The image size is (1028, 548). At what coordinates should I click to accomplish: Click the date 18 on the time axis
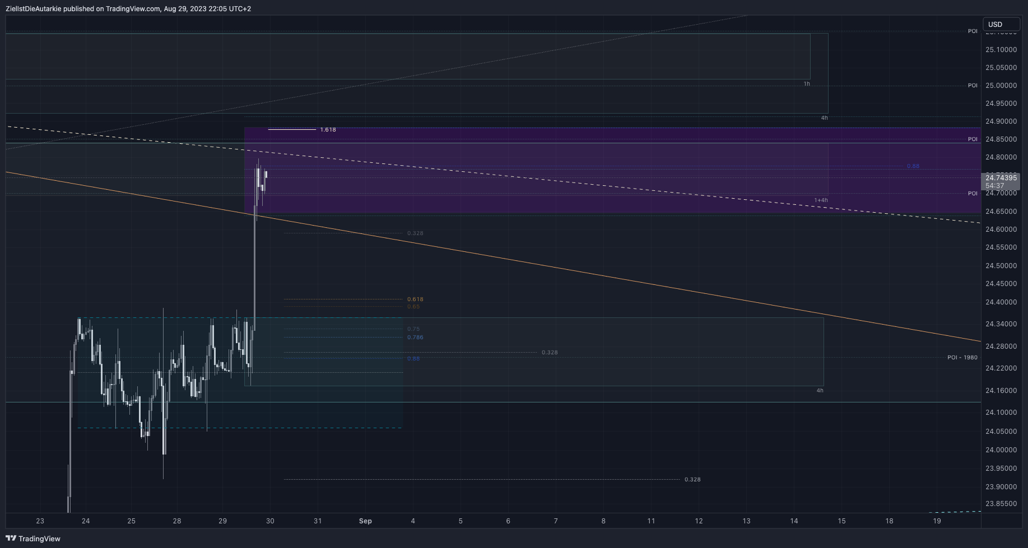click(889, 521)
